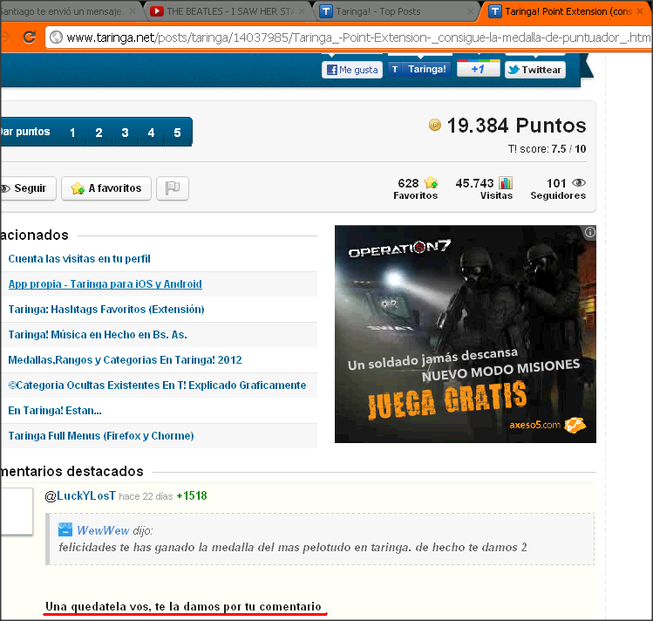Viewport: 653px width, 621px height.
Task: Click the gold coin Puntos icon
Action: pyautogui.click(x=435, y=125)
